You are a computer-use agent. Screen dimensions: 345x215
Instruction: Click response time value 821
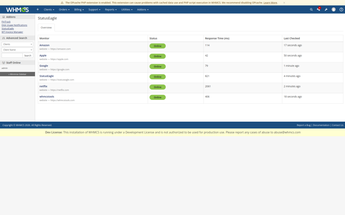(207, 76)
